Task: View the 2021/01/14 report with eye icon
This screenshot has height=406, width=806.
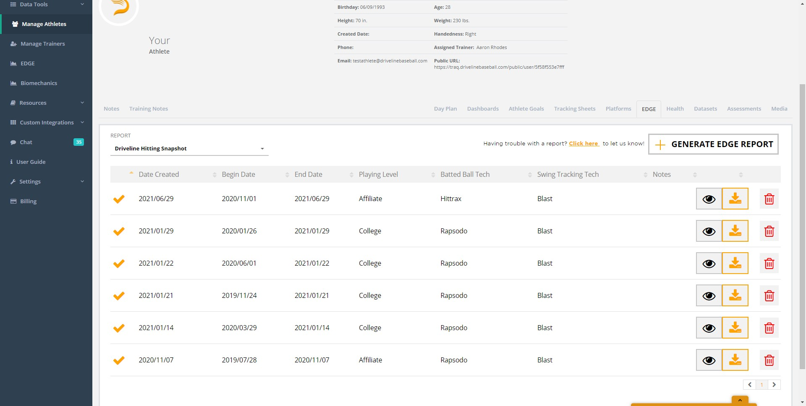Action: 709,328
